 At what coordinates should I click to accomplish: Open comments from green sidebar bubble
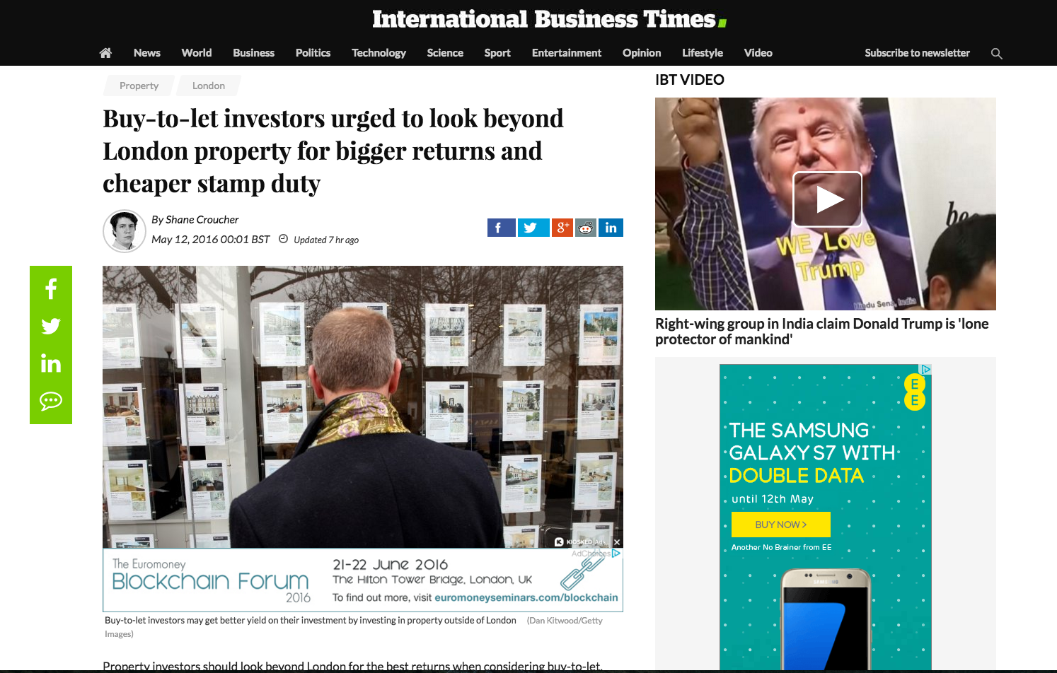[x=51, y=401]
